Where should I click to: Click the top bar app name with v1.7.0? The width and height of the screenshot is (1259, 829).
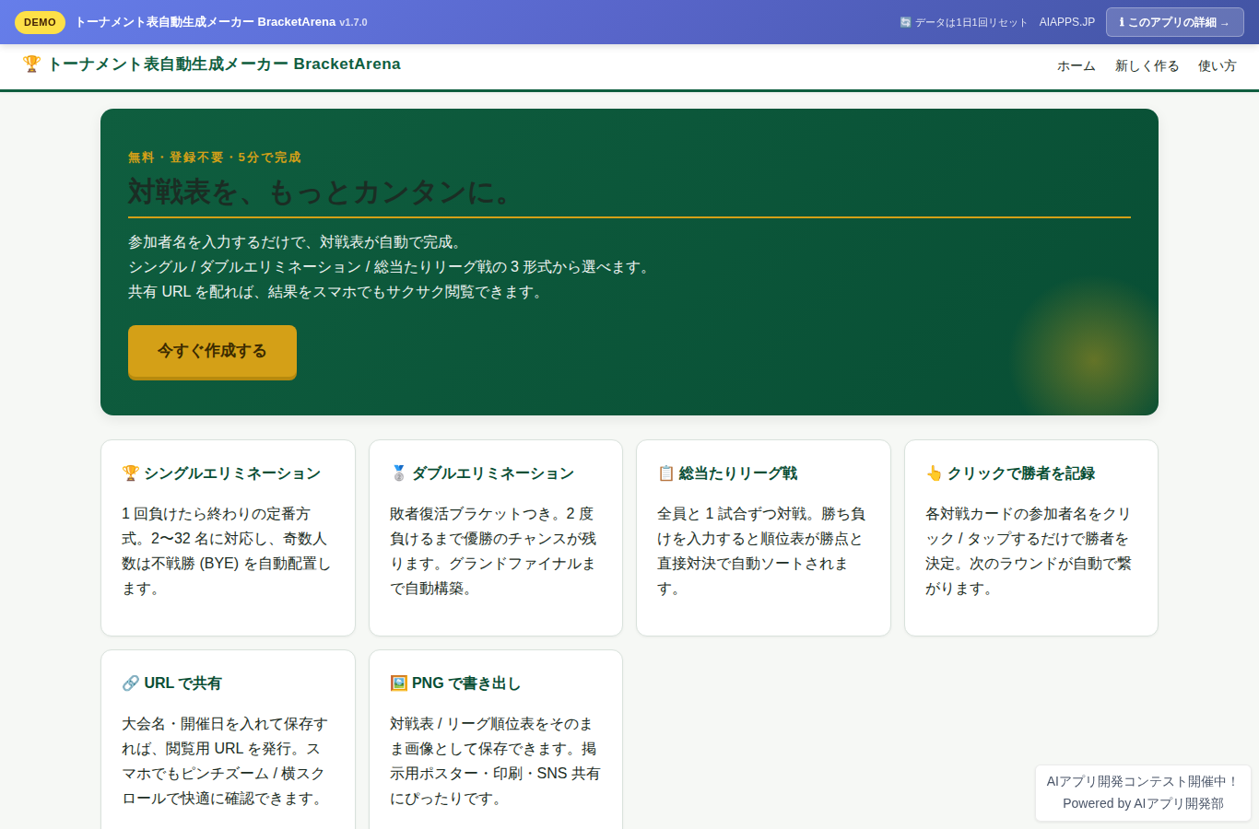221,22
